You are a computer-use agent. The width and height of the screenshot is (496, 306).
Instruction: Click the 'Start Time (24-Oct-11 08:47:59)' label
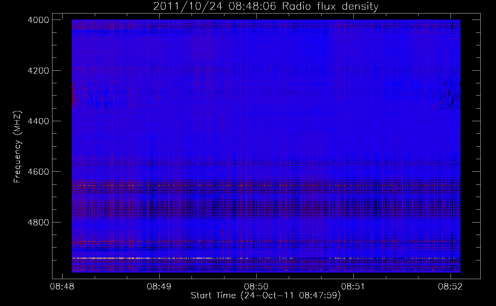pyautogui.click(x=266, y=296)
